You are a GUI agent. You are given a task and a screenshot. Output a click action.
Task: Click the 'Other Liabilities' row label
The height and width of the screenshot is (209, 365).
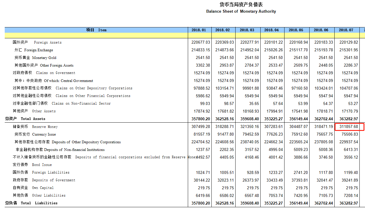(x=49, y=195)
